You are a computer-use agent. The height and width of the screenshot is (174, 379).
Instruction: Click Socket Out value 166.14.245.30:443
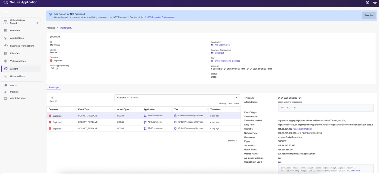pyautogui.click(x=286, y=145)
